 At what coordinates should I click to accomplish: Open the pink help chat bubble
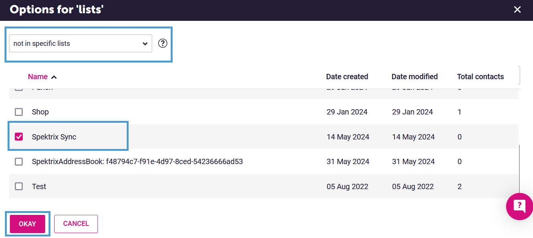tap(519, 206)
